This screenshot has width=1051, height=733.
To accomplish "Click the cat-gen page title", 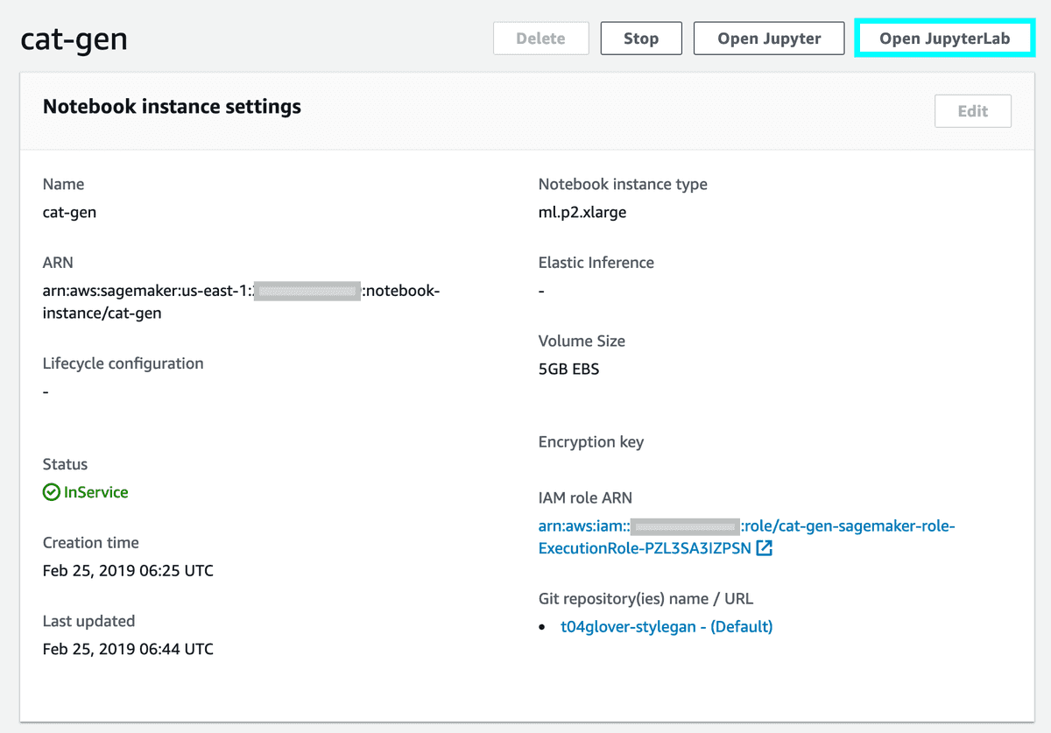I will pyautogui.click(x=74, y=39).
